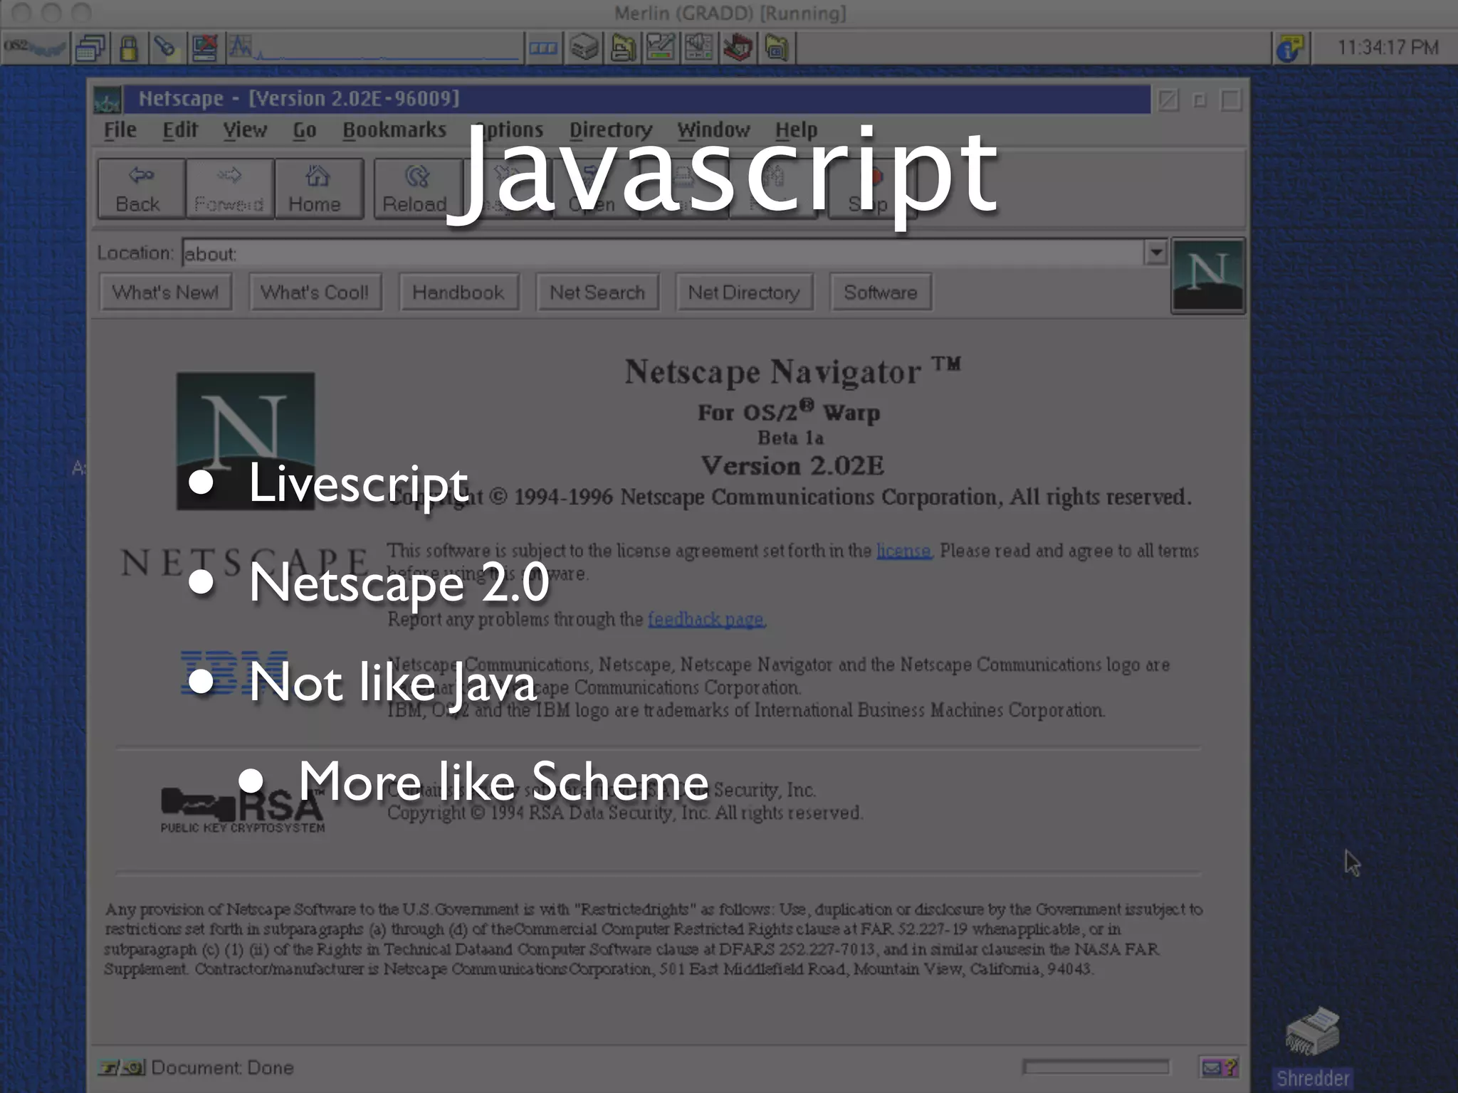Viewport: 1458px width, 1093px height.
Task: Open the red toolbox tray icon
Action: tap(738, 48)
